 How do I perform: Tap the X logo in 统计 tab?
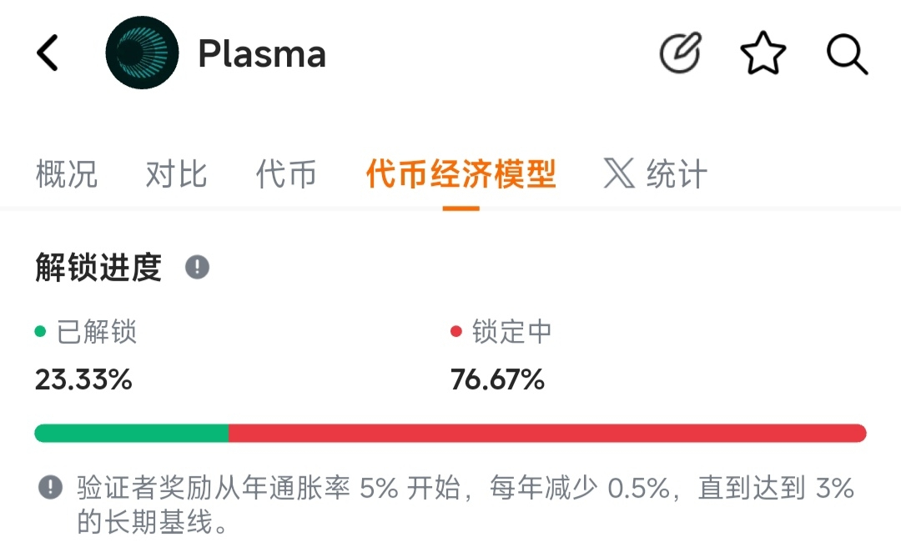619,174
